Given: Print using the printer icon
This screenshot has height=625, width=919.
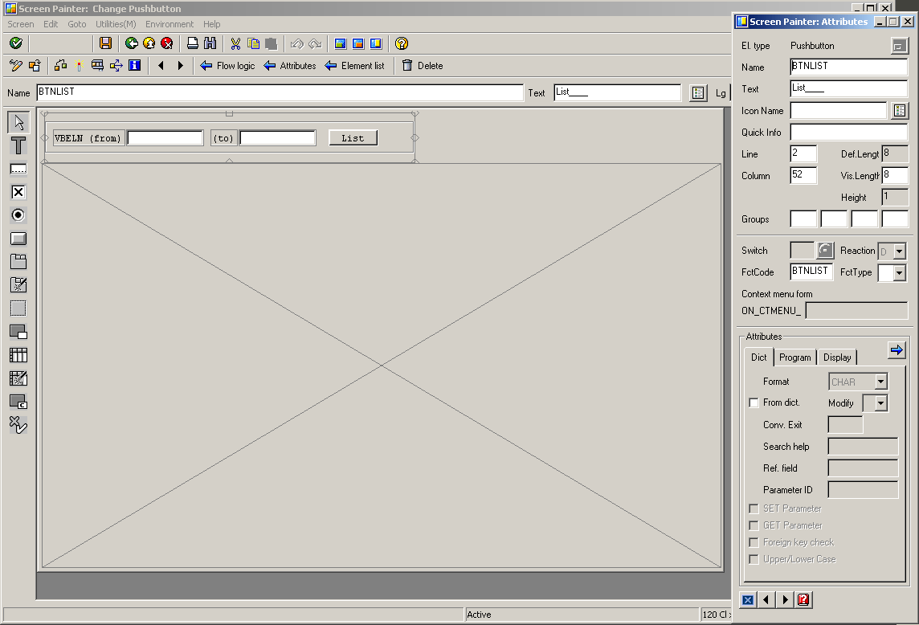Looking at the screenshot, I should tap(192, 43).
